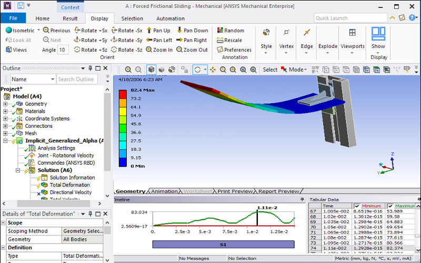This screenshot has height=263, width=421.
Task: Open the Views manager
Action: tap(16, 49)
